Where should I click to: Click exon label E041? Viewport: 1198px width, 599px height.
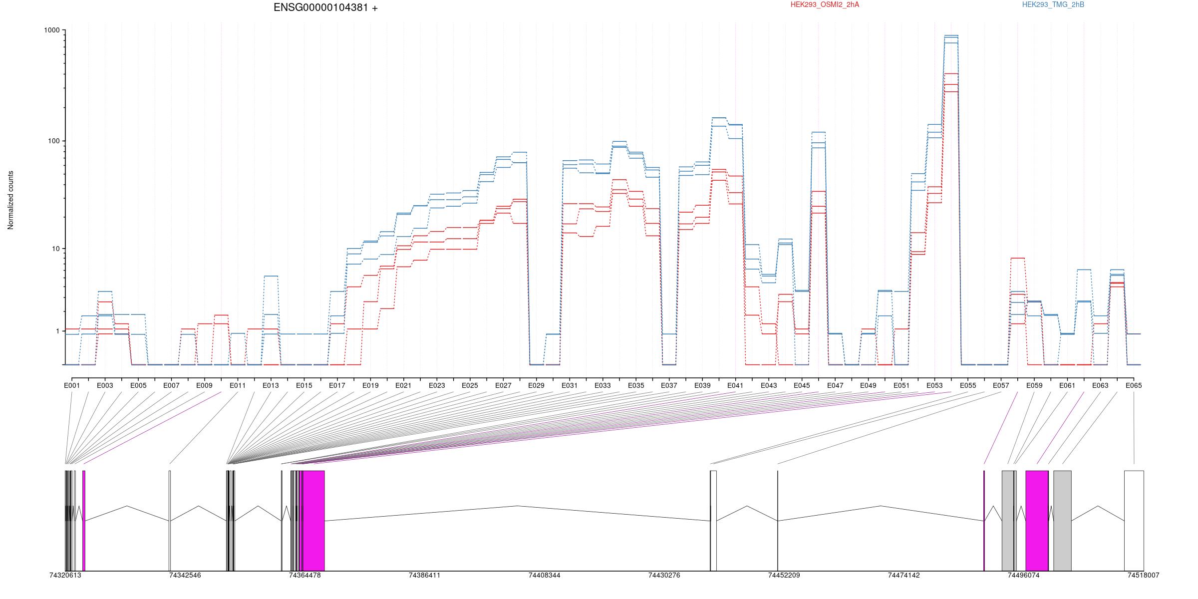coord(735,385)
